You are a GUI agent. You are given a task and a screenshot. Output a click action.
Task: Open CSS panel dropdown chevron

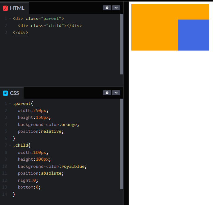[116, 93]
